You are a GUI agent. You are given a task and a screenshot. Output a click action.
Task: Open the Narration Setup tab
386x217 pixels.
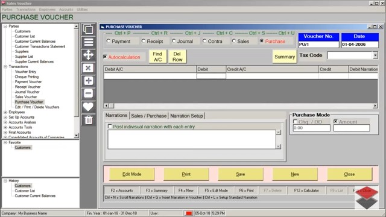click(x=186, y=116)
